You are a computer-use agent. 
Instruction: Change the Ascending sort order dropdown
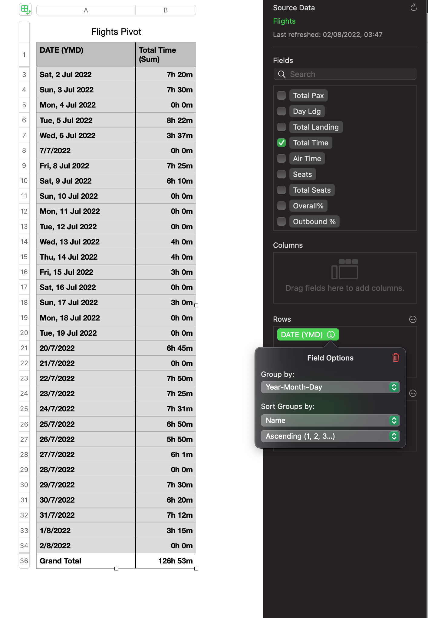point(330,436)
